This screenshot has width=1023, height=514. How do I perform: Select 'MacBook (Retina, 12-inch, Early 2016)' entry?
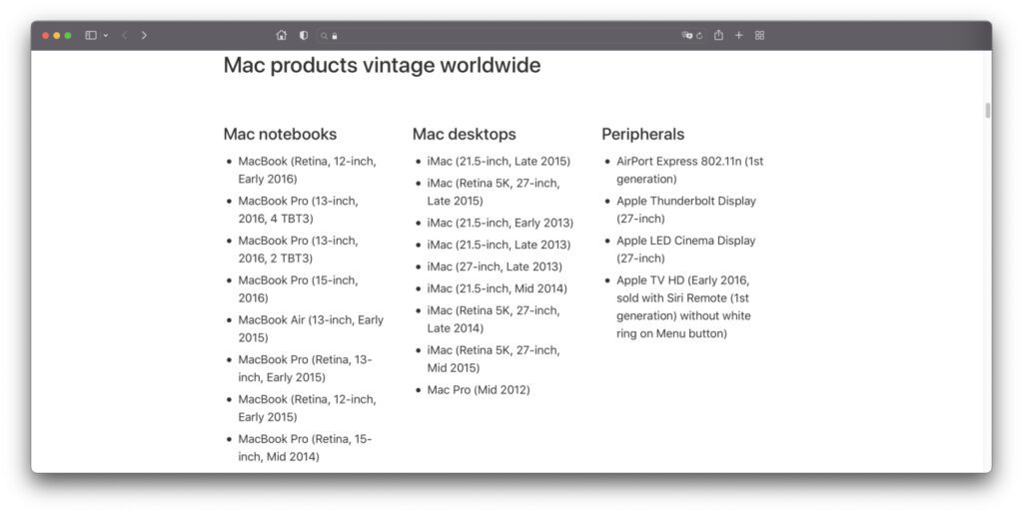307,170
